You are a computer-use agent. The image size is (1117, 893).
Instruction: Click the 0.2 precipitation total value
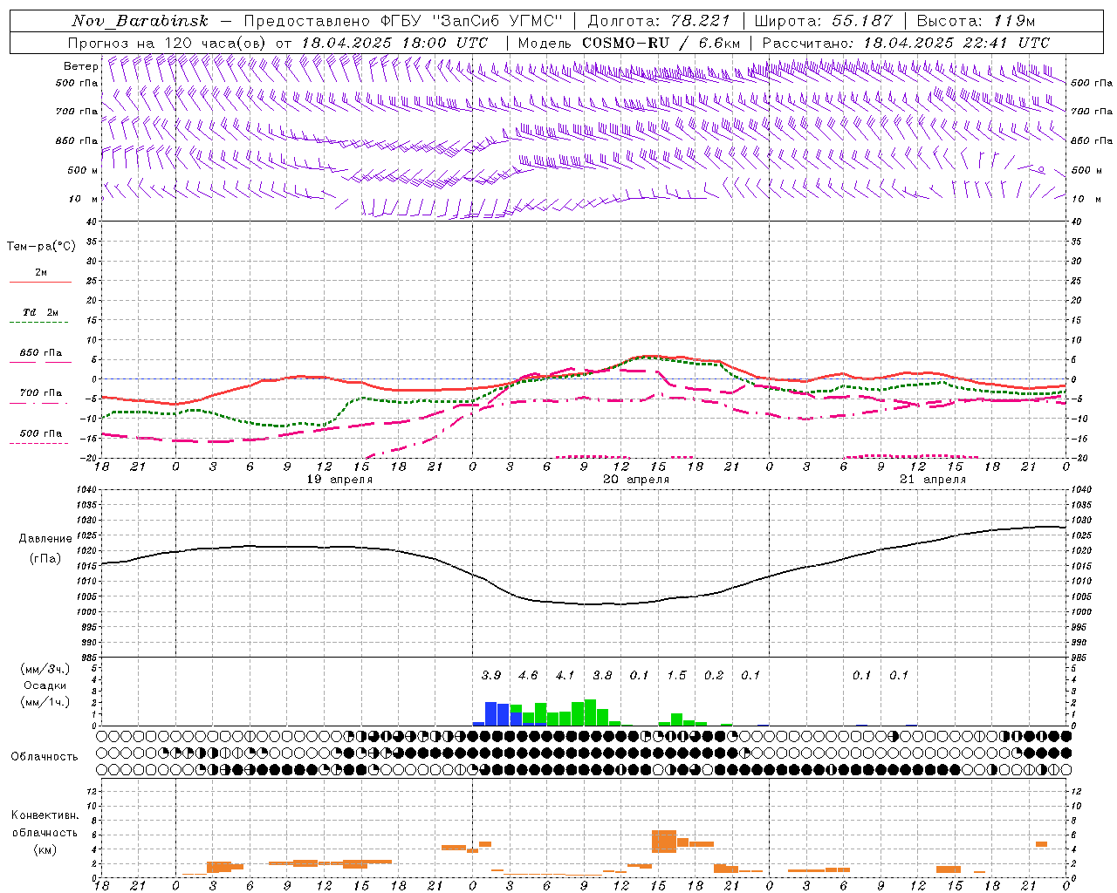coord(714,675)
